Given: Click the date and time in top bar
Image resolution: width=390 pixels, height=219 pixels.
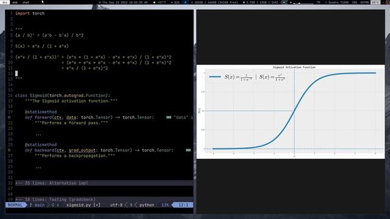Looking at the screenshot, I should pos(125,2).
